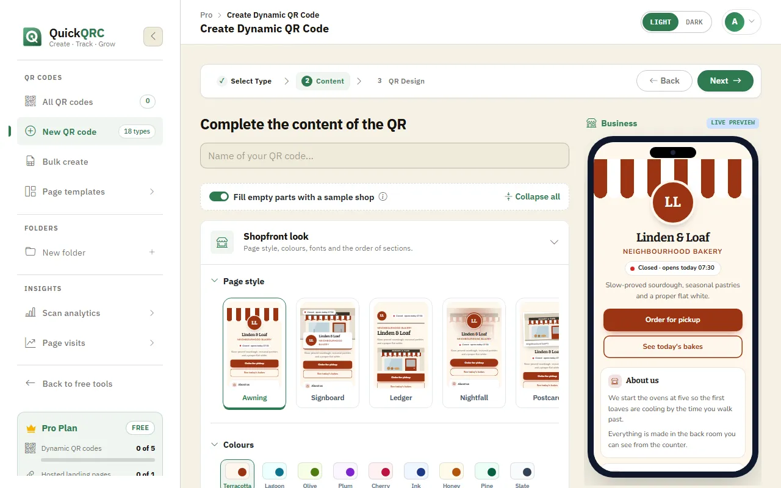Collapse the Colours subsection
The height and width of the screenshot is (488, 781).
[x=214, y=445]
